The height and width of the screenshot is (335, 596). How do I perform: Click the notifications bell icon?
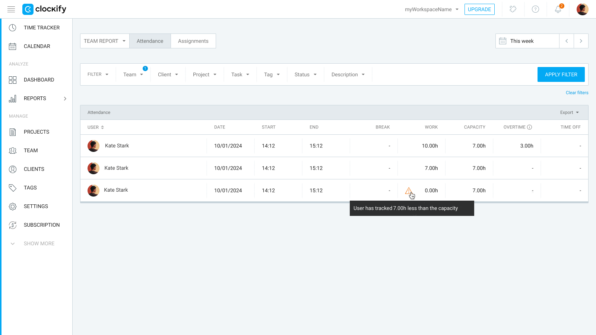[x=558, y=9]
